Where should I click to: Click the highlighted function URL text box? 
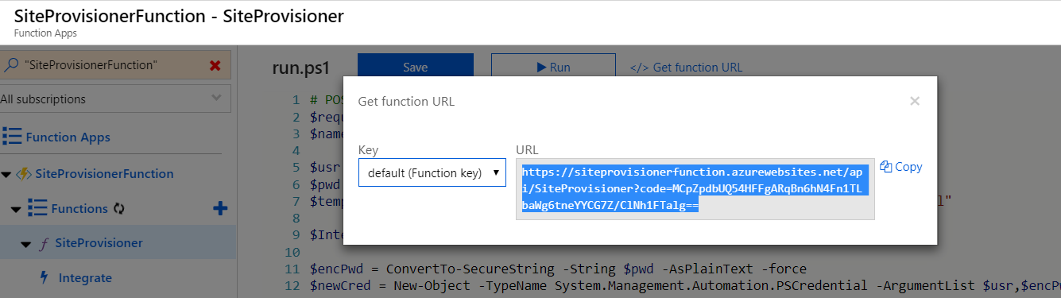click(695, 189)
